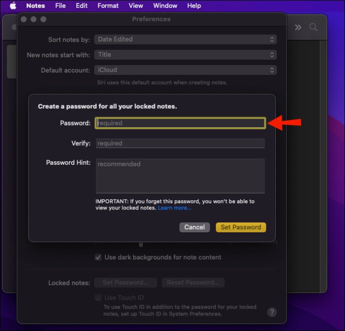
Task: Open the Format menu
Action: [108, 6]
